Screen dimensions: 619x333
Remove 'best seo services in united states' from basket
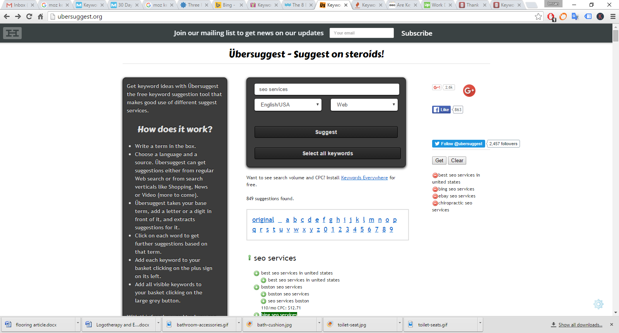pyautogui.click(x=435, y=175)
